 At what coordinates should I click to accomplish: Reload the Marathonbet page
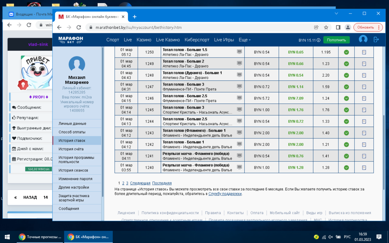point(79,28)
